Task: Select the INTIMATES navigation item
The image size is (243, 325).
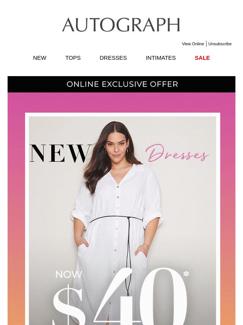Action: tap(161, 58)
